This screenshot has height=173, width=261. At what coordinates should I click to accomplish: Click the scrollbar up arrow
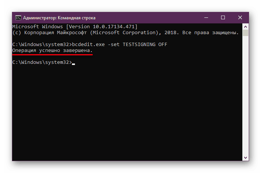tap(245, 26)
